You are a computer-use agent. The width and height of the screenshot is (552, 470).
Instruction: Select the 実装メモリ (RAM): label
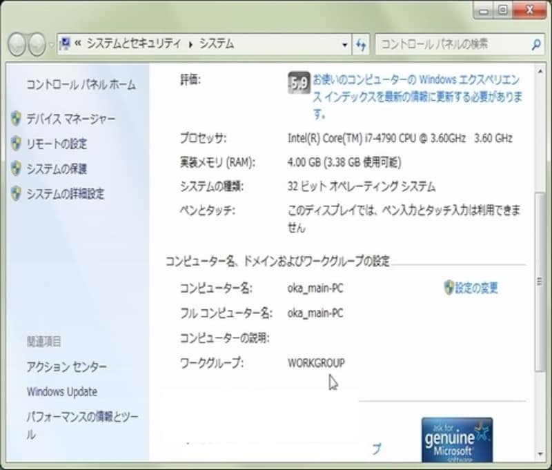click(217, 162)
